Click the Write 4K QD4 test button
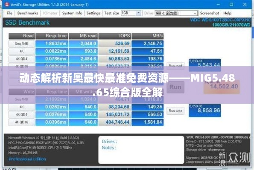254x170 pixels. click(21, 114)
